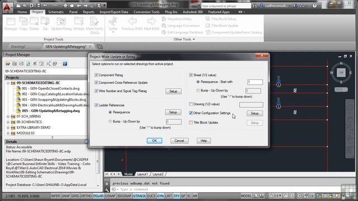Image resolution: width=358 pixels, height=201 pixels.
Task: Select Sheet Bump - Up/Down by radio
Action: (198, 90)
